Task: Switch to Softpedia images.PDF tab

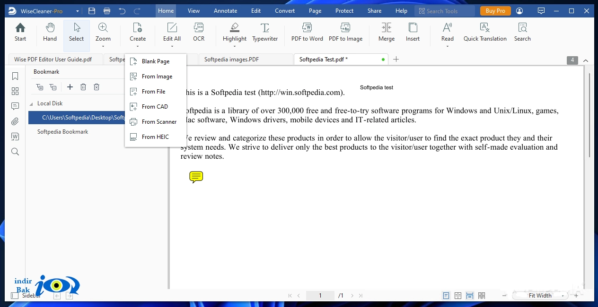Action: (x=245, y=60)
